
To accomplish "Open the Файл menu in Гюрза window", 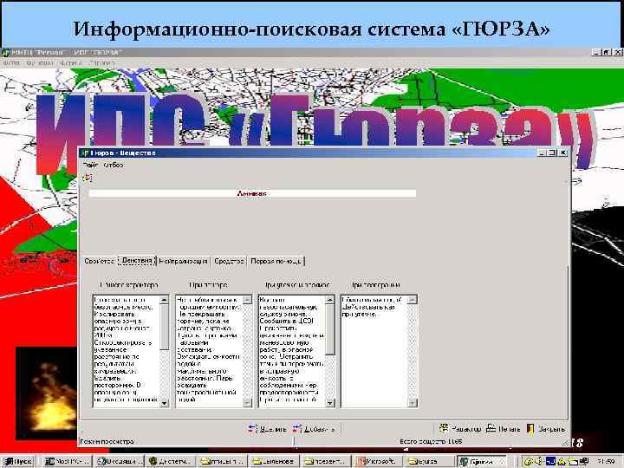I will click(x=91, y=165).
